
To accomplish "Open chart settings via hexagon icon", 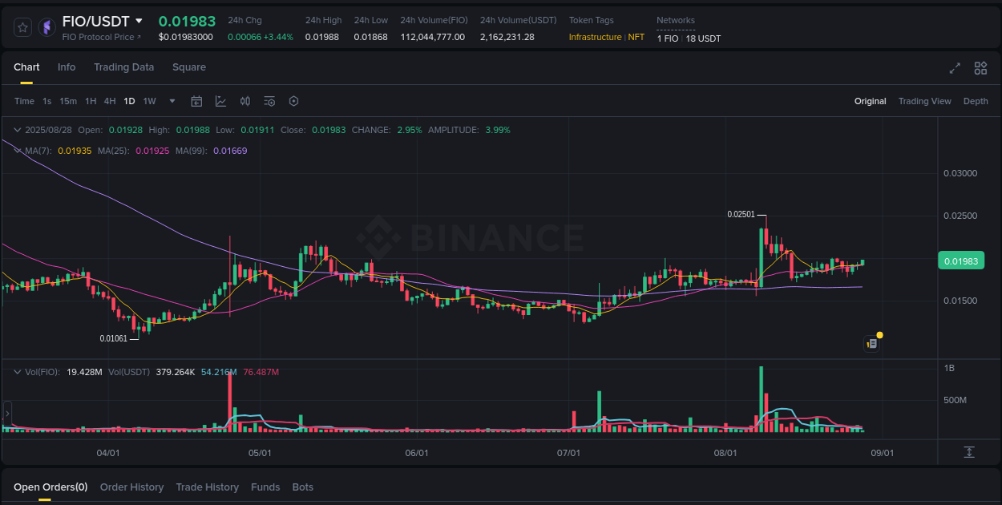I will (x=293, y=101).
